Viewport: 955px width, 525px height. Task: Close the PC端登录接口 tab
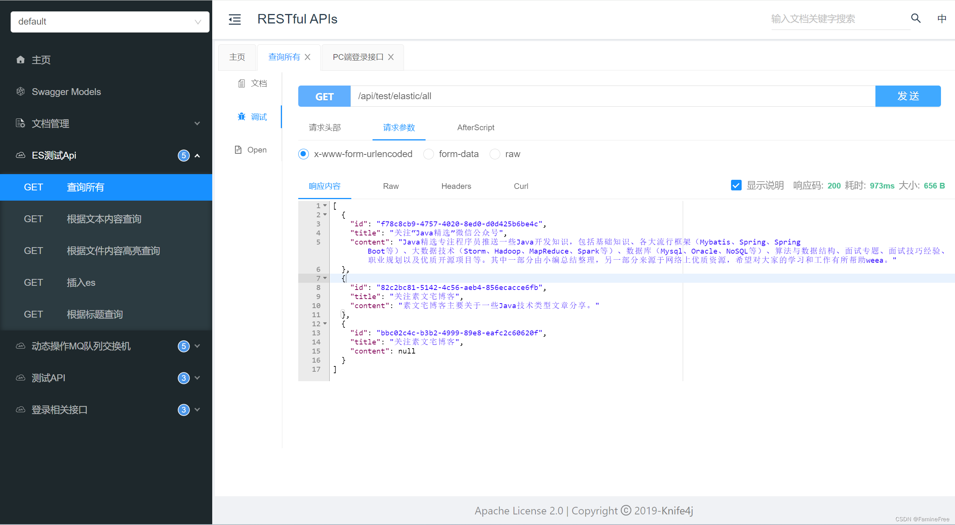tap(391, 57)
